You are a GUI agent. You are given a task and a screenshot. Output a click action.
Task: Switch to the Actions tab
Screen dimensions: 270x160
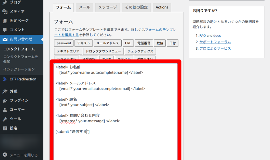162,7
